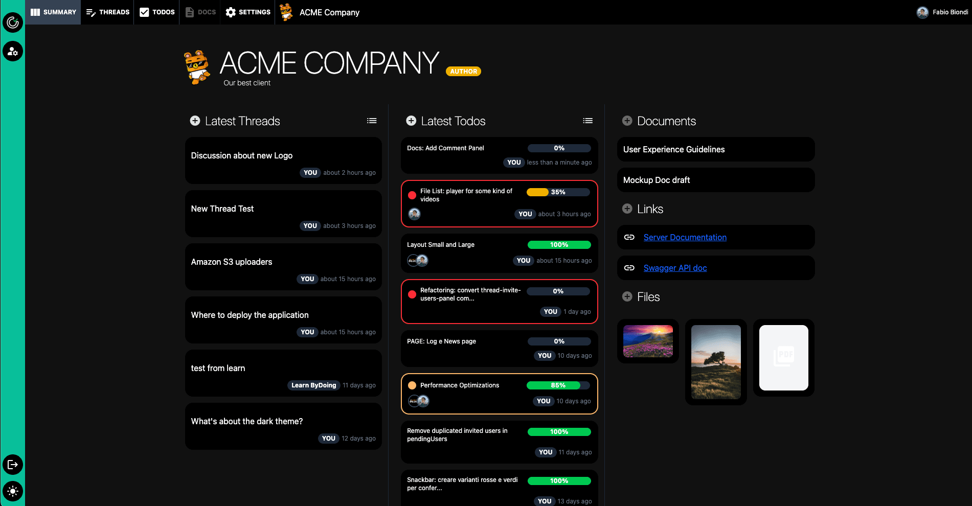This screenshot has height=506, width=972.
Task: Add a new todo with plus icon
Action: 411,121
